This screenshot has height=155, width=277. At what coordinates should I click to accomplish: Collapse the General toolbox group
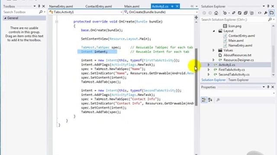5,18
